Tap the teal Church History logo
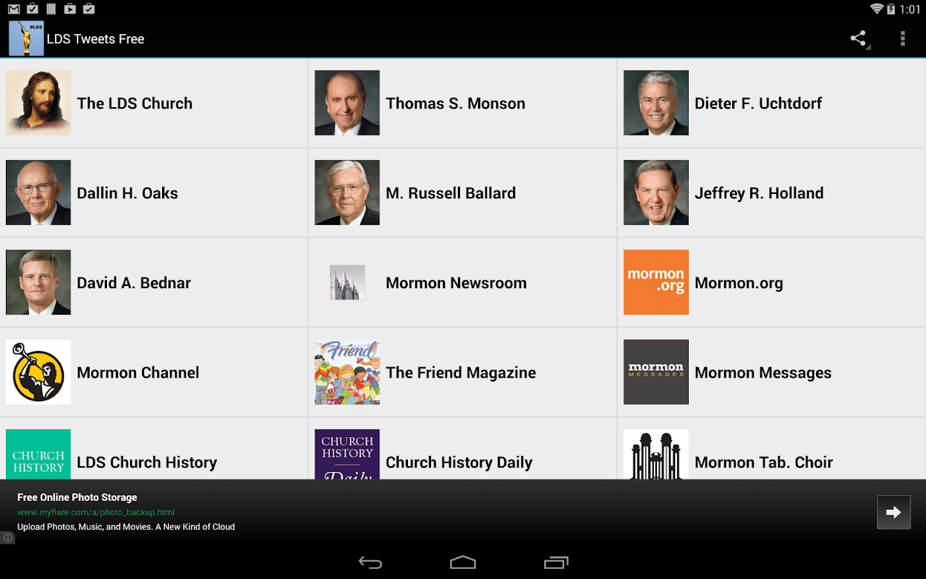 (38, 454)
